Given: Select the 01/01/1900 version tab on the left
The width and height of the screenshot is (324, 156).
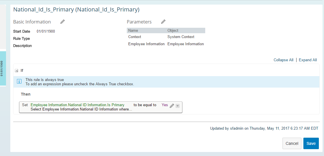Looking at the screenshot, I should click(3, 68).
